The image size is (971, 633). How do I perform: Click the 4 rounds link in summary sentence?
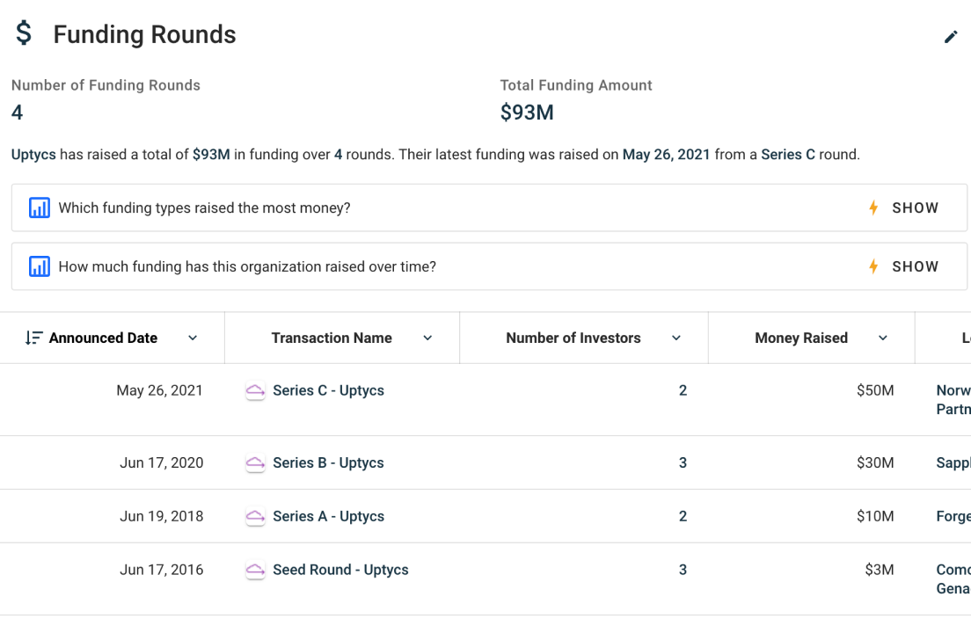(338, 155)
